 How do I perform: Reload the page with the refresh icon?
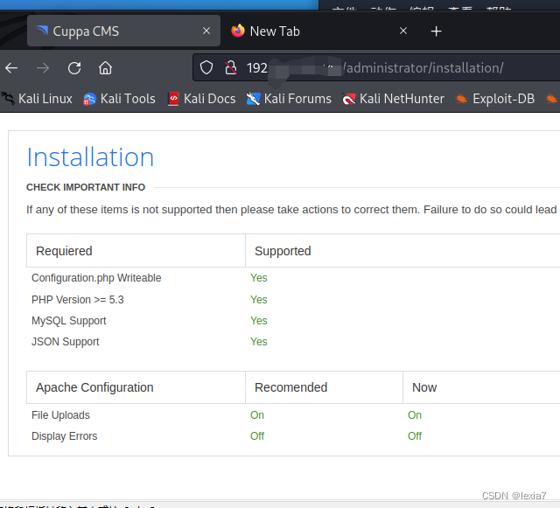point(74,68)
